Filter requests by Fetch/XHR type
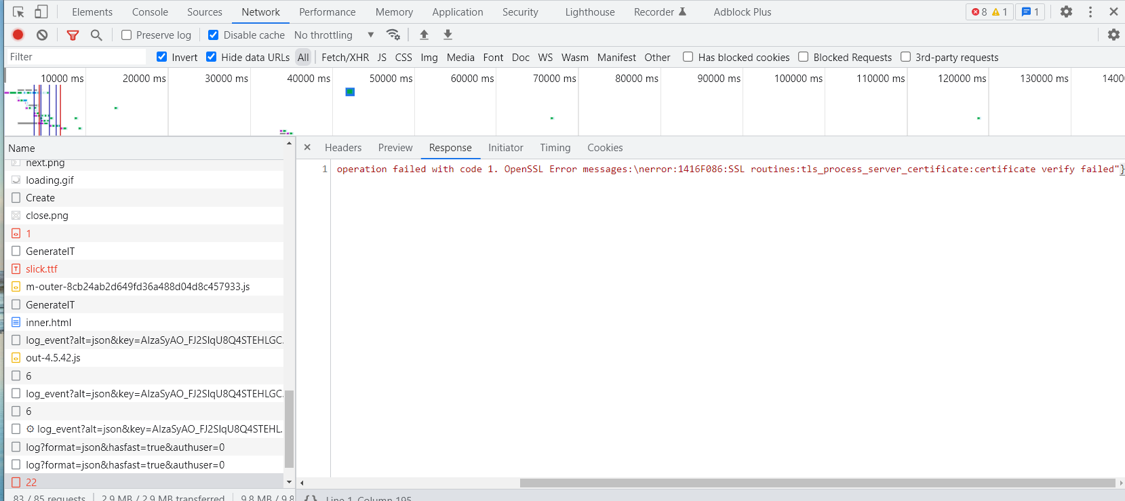This screenshot has height=501, width=1125. click(345, 58)
